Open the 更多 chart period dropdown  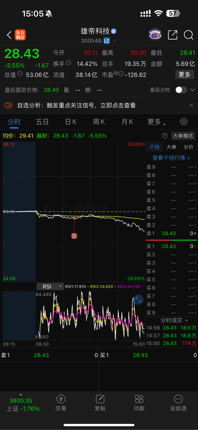pyautogui.click(x=156, y=122)
